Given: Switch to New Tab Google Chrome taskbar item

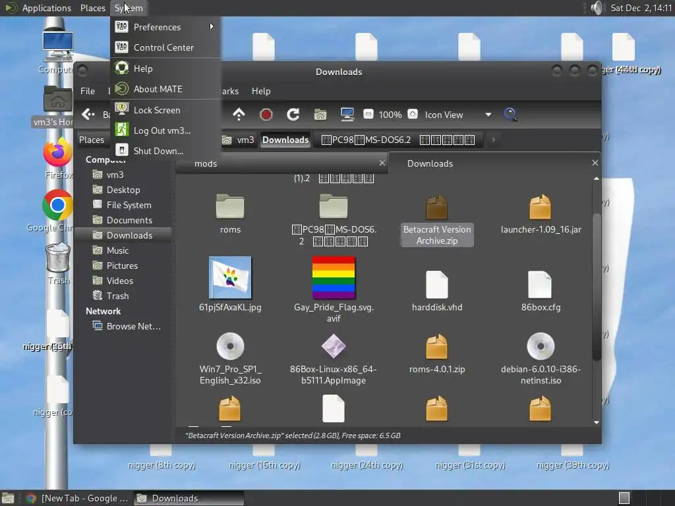Looking at the screenshot, I should 77,498.
